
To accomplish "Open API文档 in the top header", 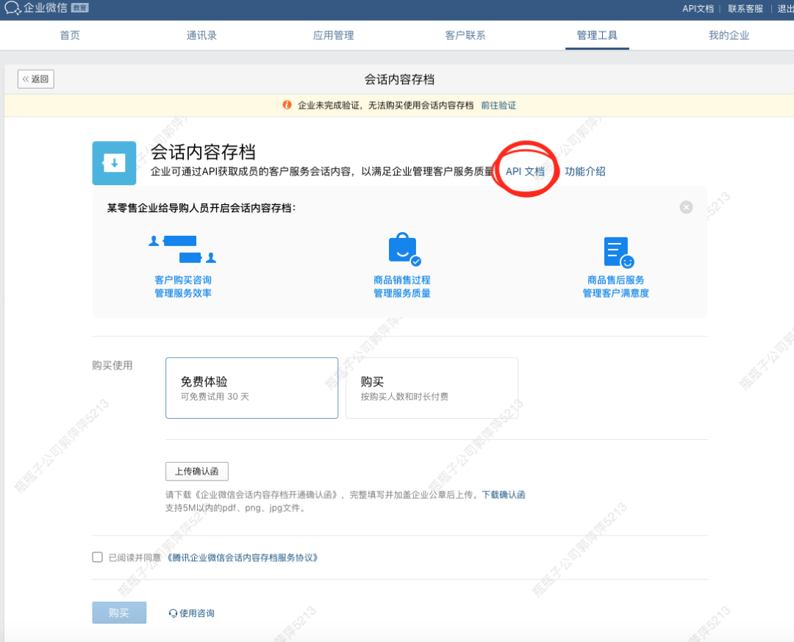I will point(698,9).
